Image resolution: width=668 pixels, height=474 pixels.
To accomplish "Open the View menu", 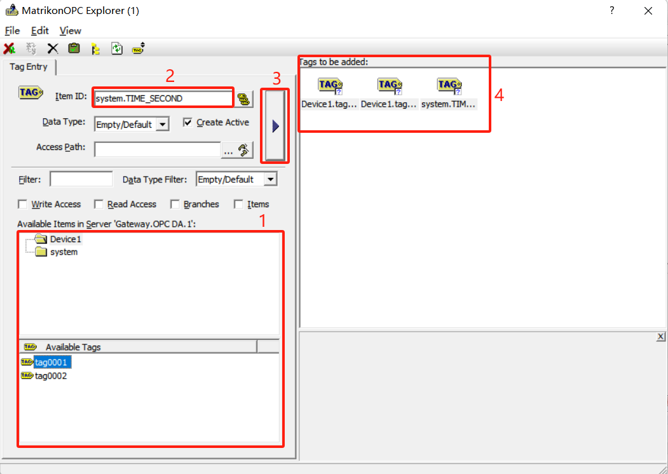I will click(x=71, y=30).
